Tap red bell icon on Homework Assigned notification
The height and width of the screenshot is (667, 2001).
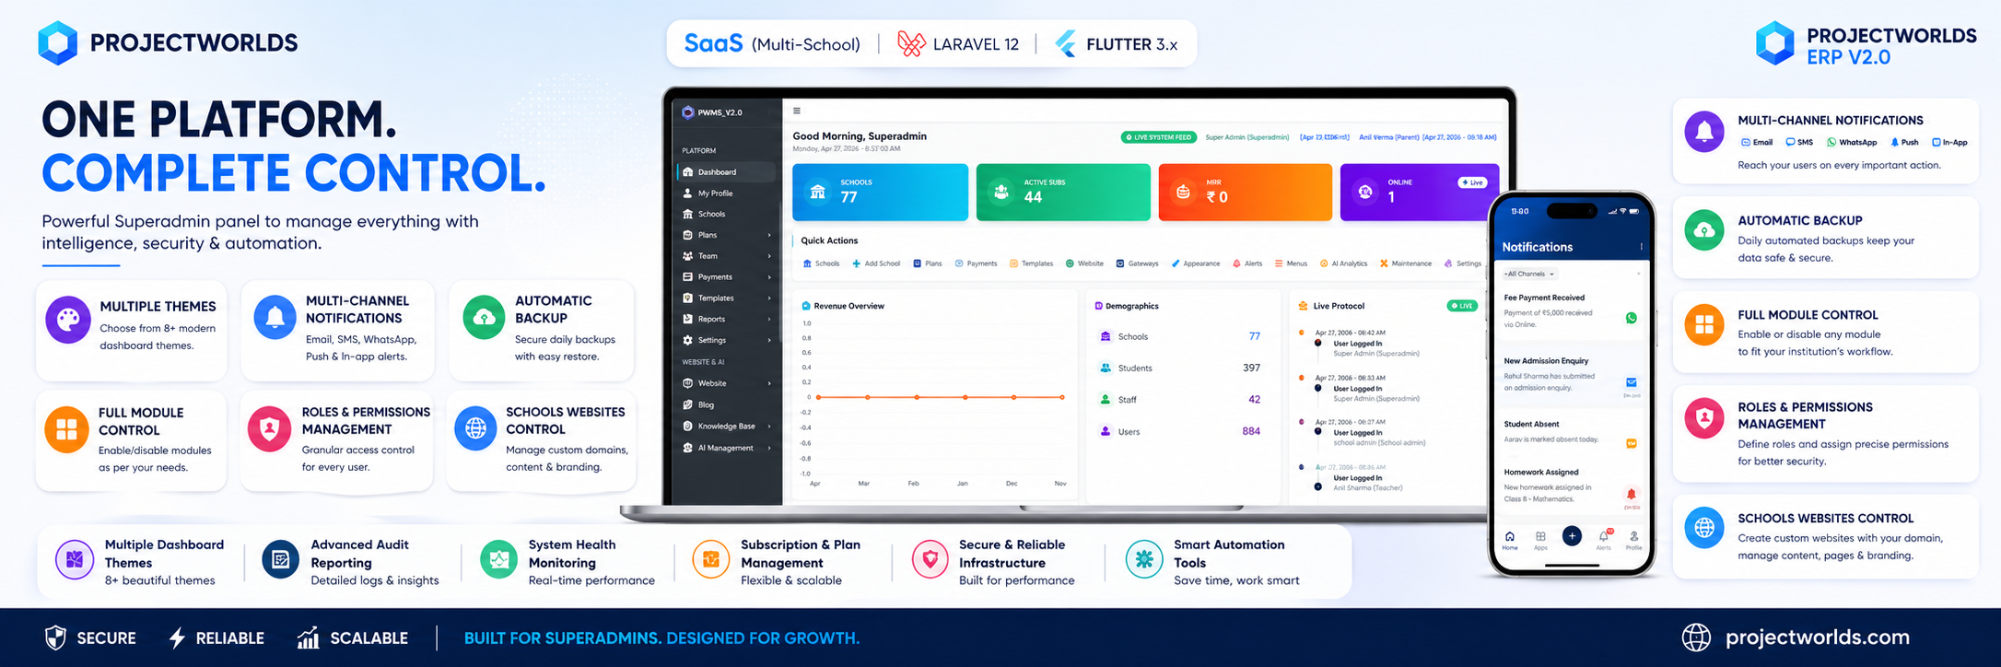(x=1631, y=494)
